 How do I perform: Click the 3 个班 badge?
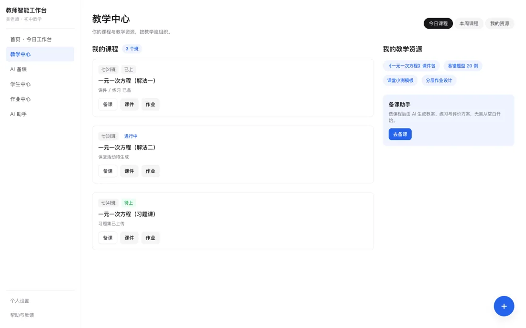132,49
